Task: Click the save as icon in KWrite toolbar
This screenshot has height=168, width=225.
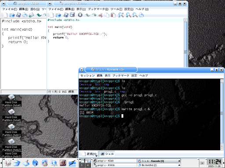Action: [73, 15]
